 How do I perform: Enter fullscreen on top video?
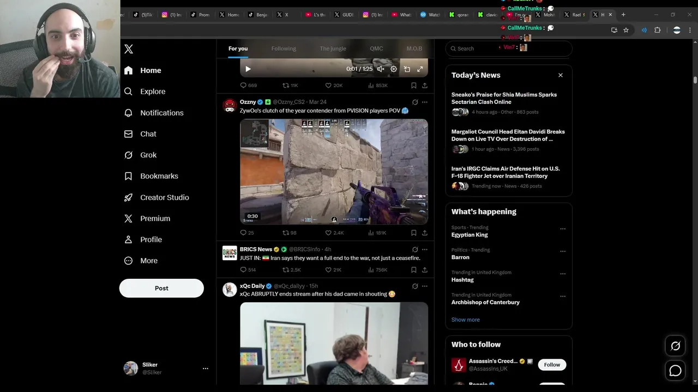(420, 69)
